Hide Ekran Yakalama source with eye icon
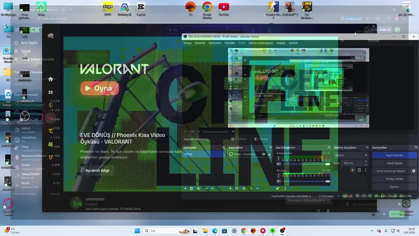Screen dimensions: 419x236 (x=264, y=154)
